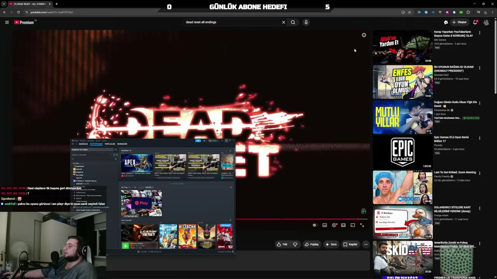This screenshot has width=497, height=279.
Task: Click the YouTube search magnifier button
Action: pyautogui.click(x=293, y=22)
